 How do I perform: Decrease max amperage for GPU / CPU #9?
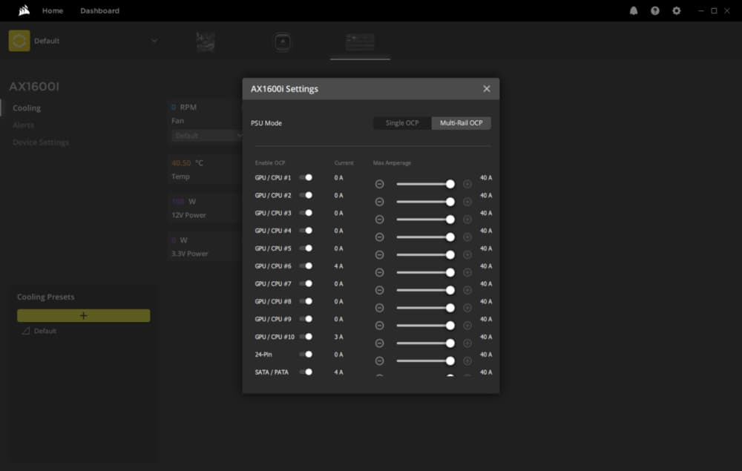[379, 326]
